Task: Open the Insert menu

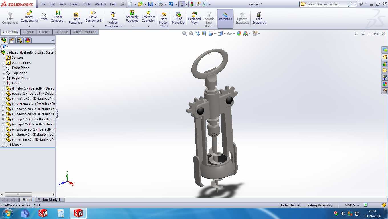Action: (74, 4)
